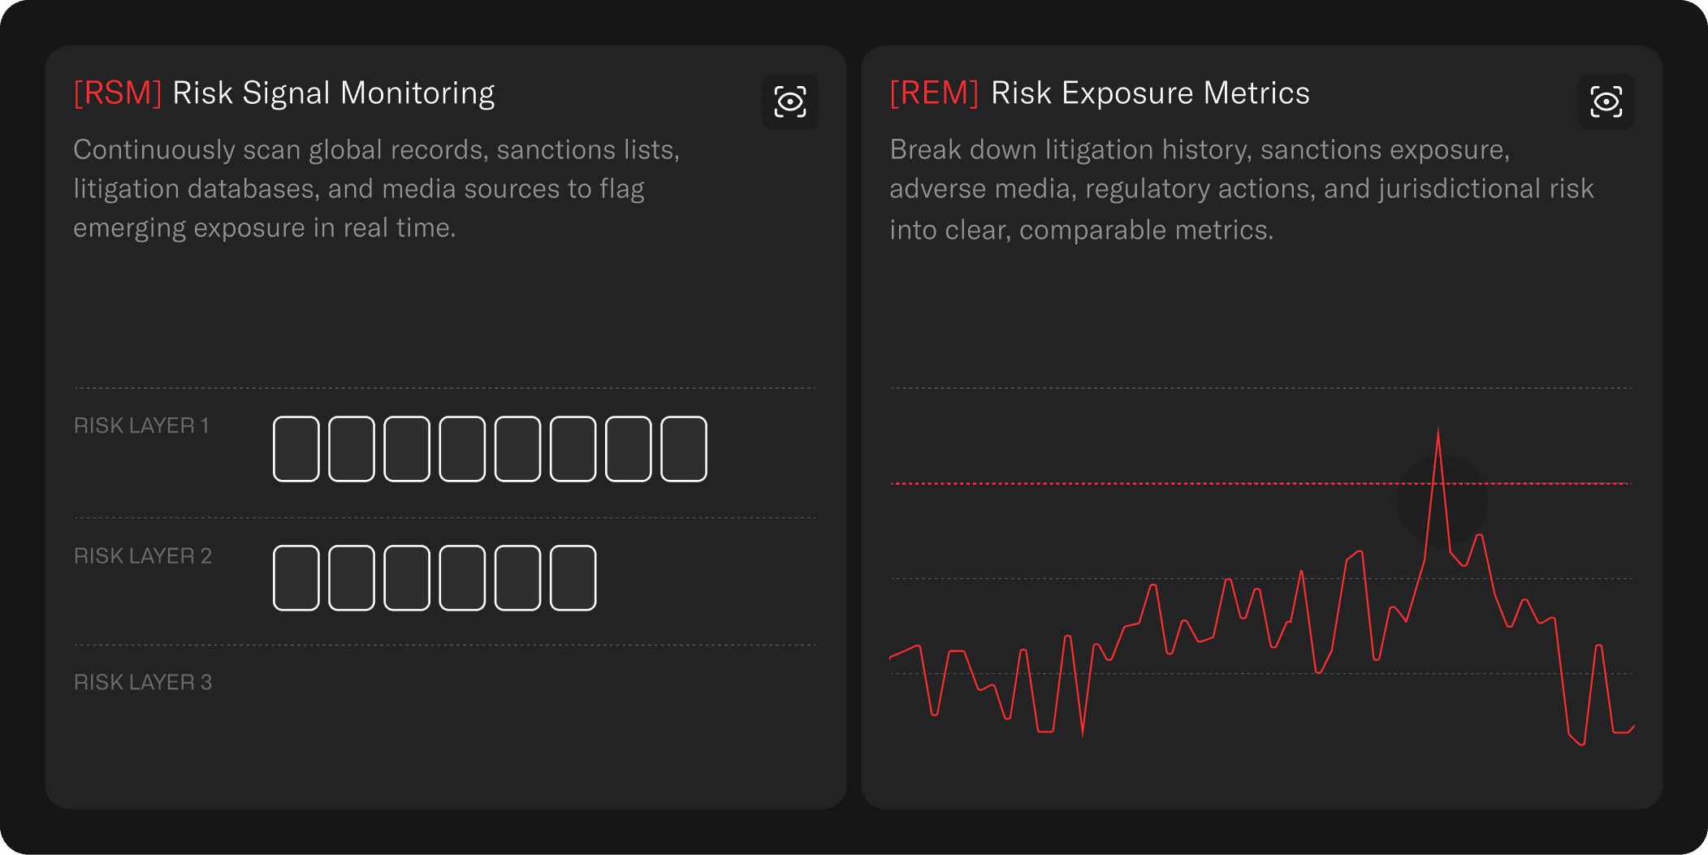Click the highest peak of the red chart
Image resolution: width=1708 pixels, height=855 pixels.
tap(1438, 430)
